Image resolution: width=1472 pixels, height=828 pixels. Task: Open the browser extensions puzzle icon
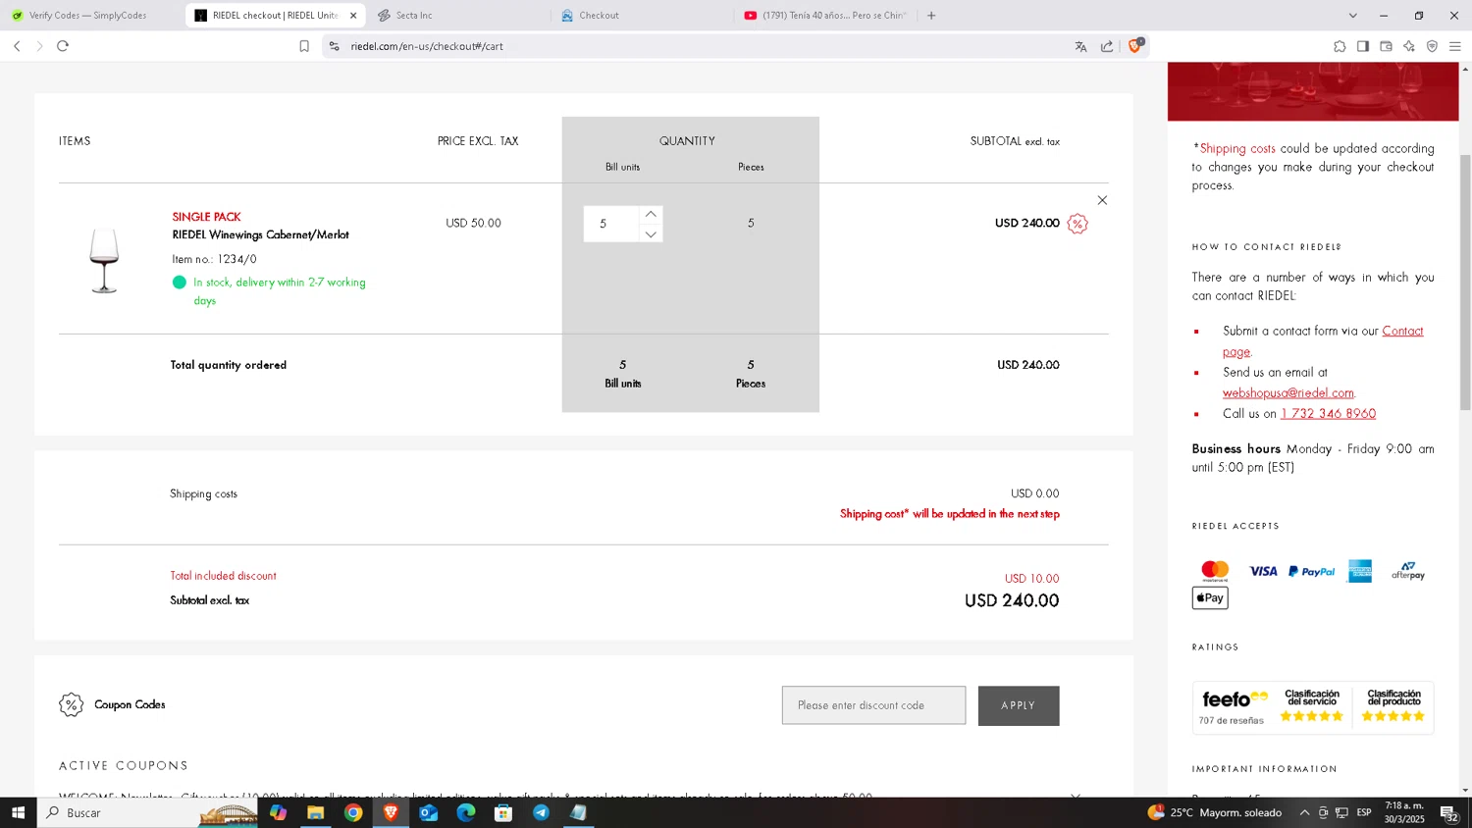point(1340,46)
